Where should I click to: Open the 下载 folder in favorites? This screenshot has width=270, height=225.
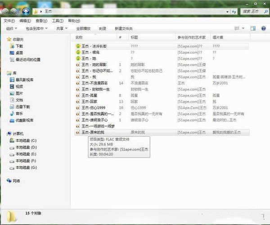(x=17, y=46)
